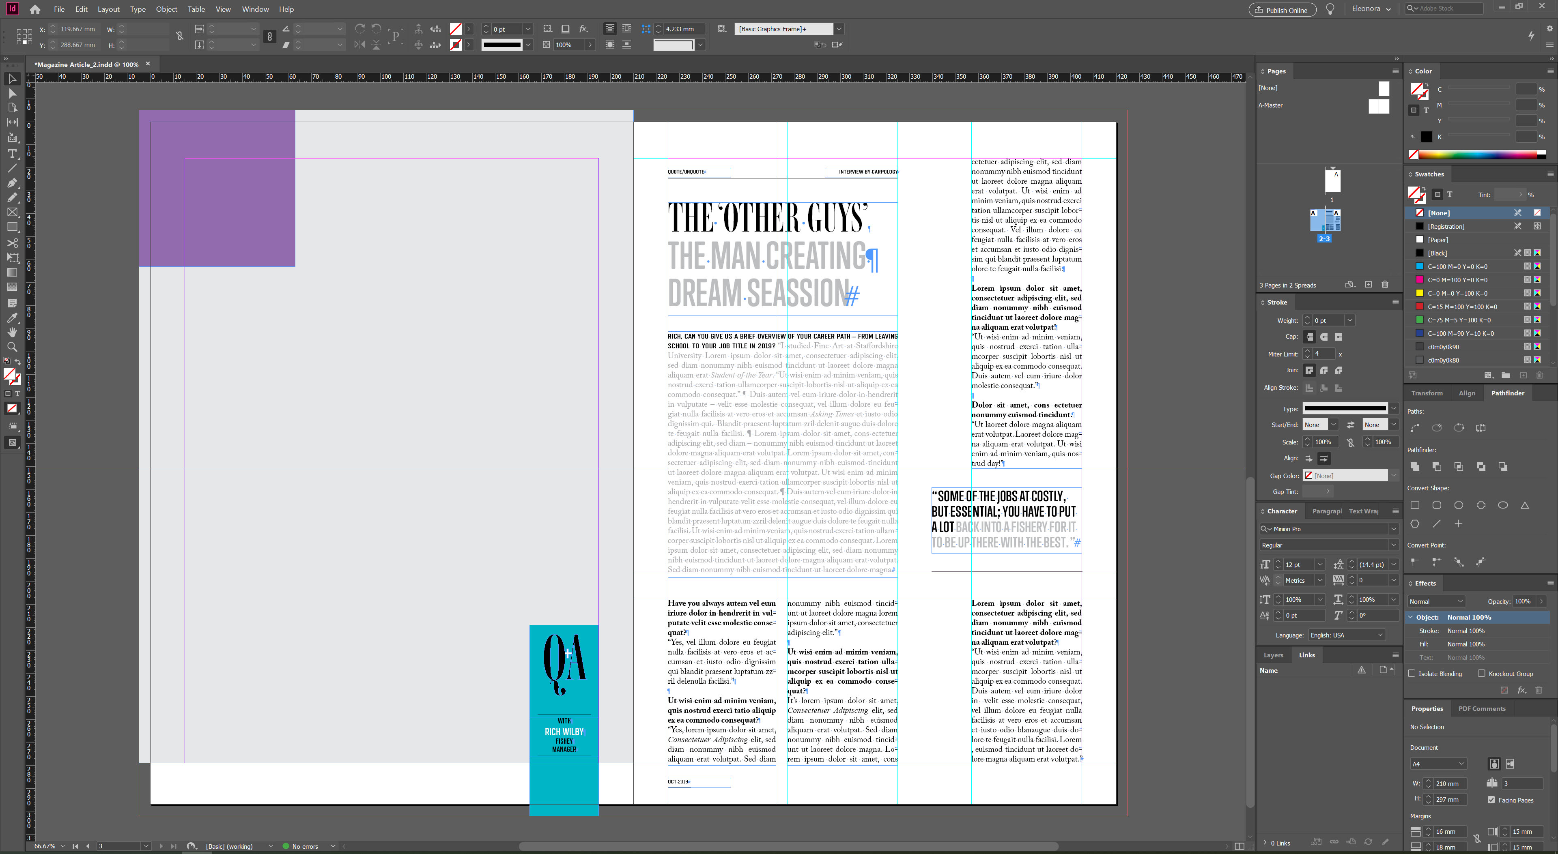Viewport: 1558px width, 854px height.
Task: Open the Layout menu
Action: pos(108,9)
